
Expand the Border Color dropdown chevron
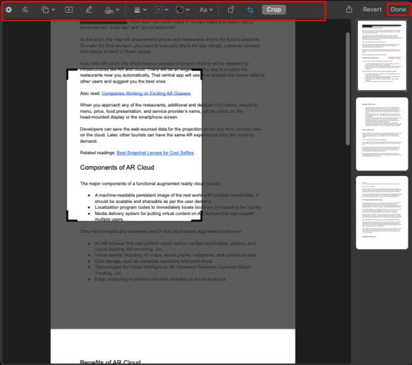click(166, 10)
